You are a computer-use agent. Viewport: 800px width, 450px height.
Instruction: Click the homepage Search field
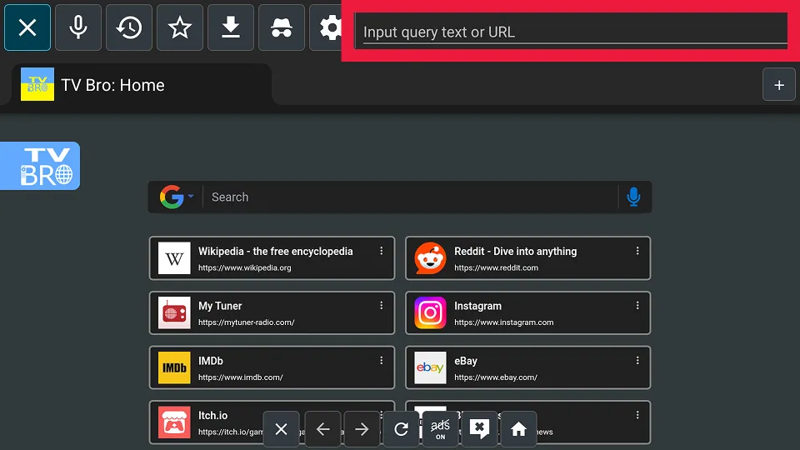(411, 197)
